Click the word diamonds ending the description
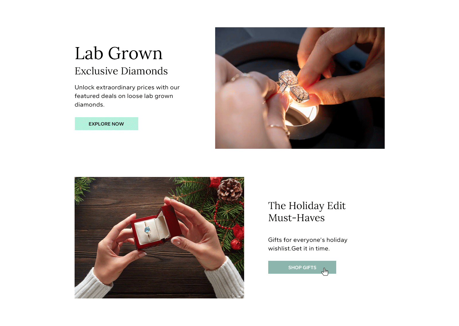459x326 pixels. pyautogui.click(x=89, y=105)
